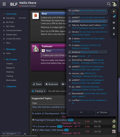Open Watching threads list
The width and height of the screenshot is (120, 137).
pyautogui.click(x=10, y=72)
